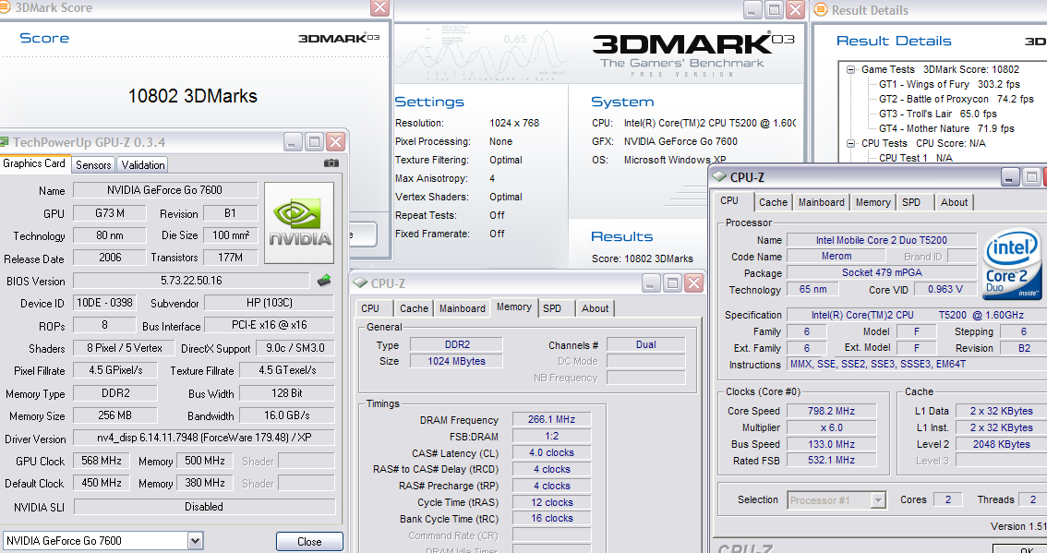Close the 3DMark Score window
This screenshot has height=553, width=1047.
[380, 7]
